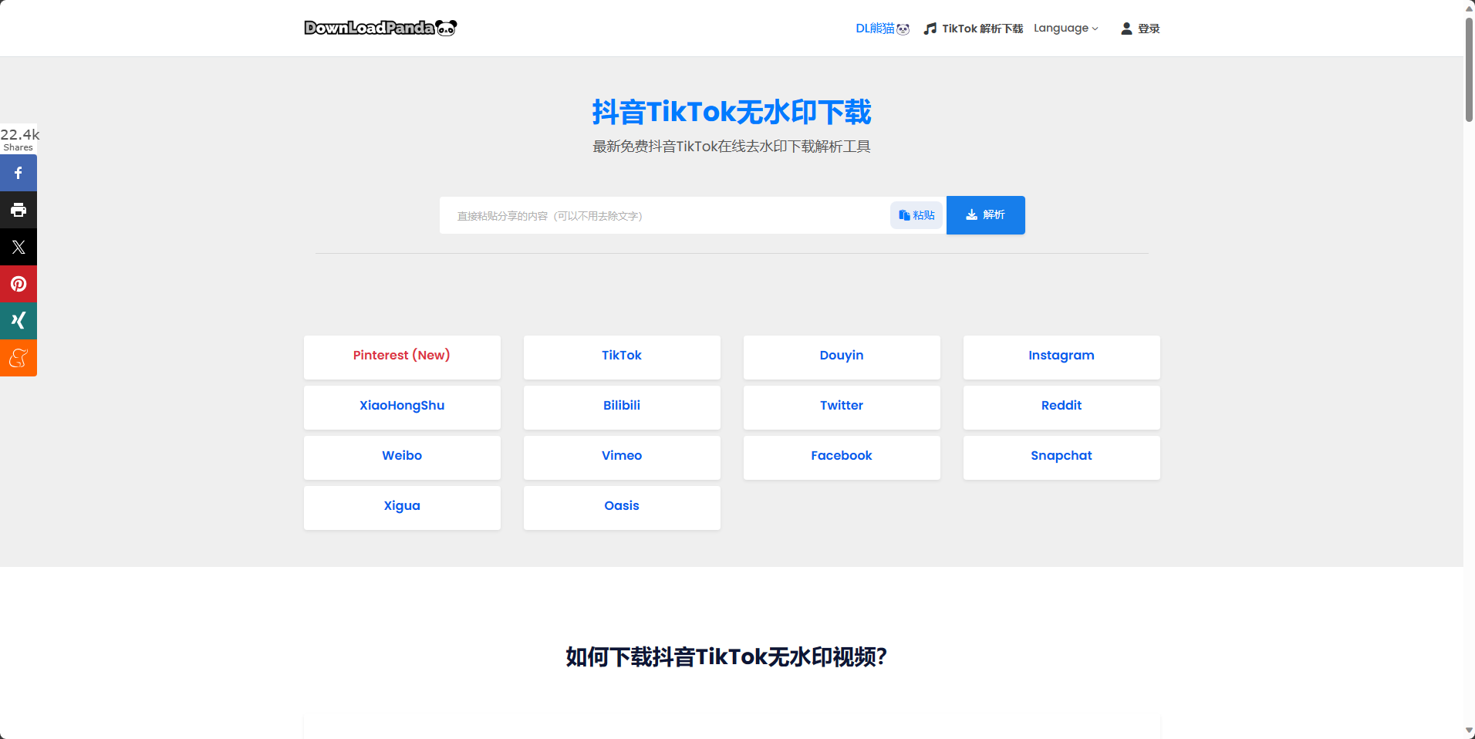The image size is (1475, 739).
Task: Open the Instagram downloader card
Action: pyautogui.click(x=1062, y=356)
